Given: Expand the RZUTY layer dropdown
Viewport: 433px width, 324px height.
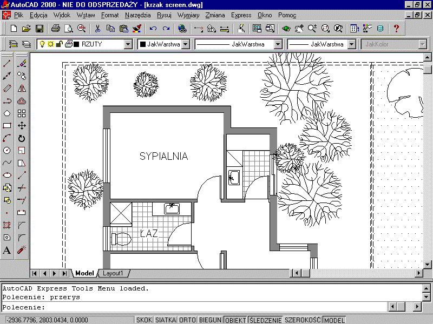Looking at the screenshot, I should [128, 44].
